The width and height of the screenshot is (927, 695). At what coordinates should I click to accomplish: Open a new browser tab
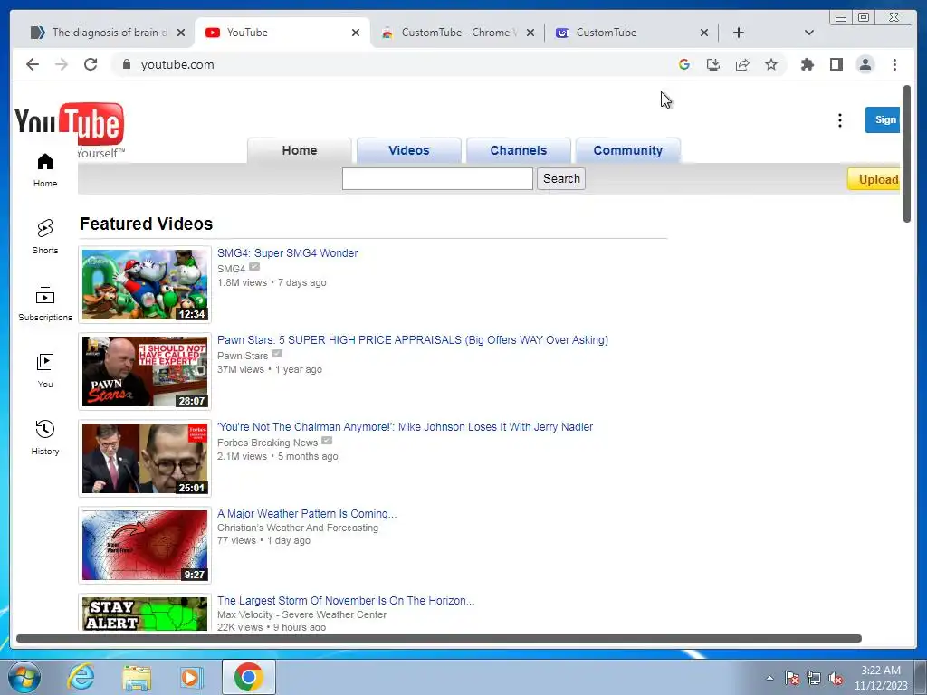(739, 33)
